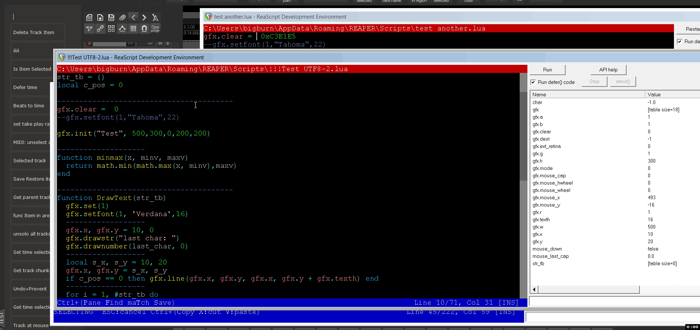Select the 'mouse_down' variable row
Viewport: 700px width, 330px height.
(x=615, y=249)
